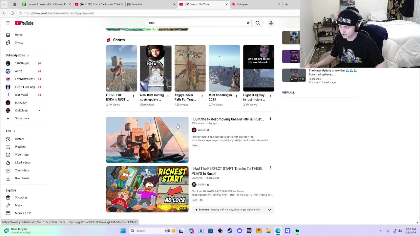Open options for 'fastest moving base' video
Viewport: 420px width, 236px height.
(270, 119)
